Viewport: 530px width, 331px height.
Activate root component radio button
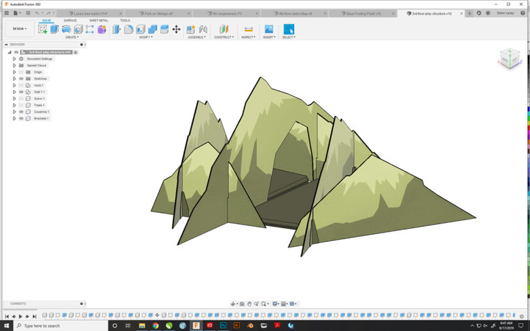(x=76, y=52)
